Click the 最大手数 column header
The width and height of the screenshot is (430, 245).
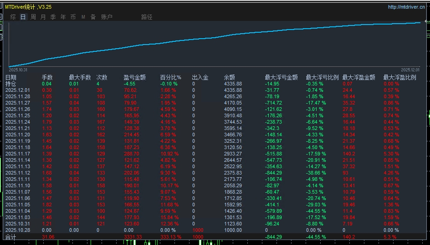pos(80,77)
